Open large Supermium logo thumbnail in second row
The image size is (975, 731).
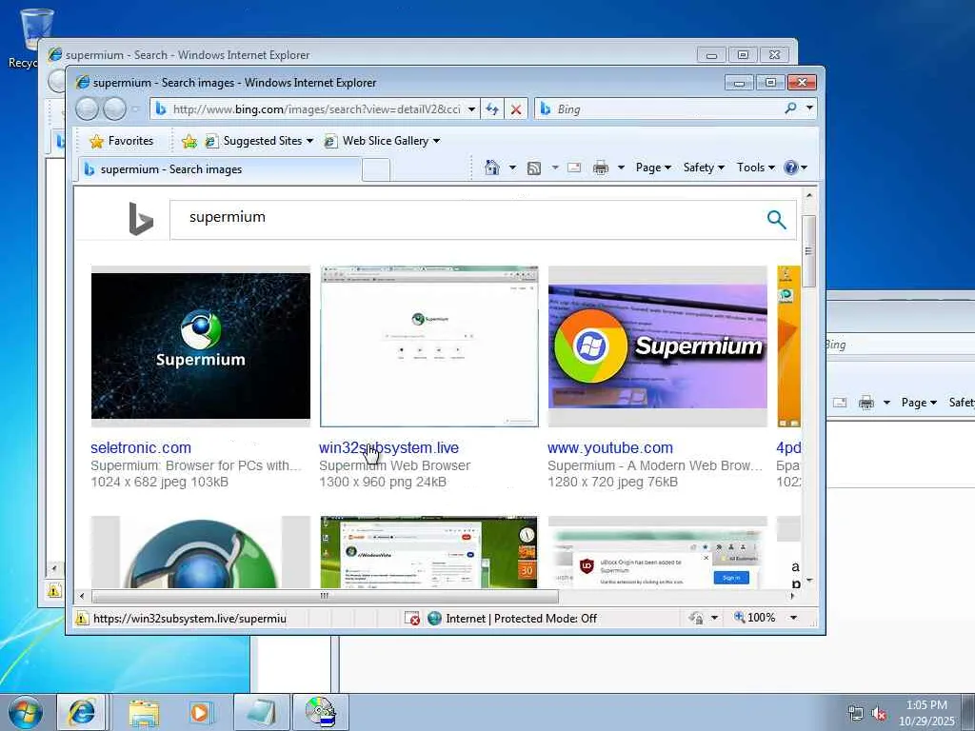click(200, 552)
